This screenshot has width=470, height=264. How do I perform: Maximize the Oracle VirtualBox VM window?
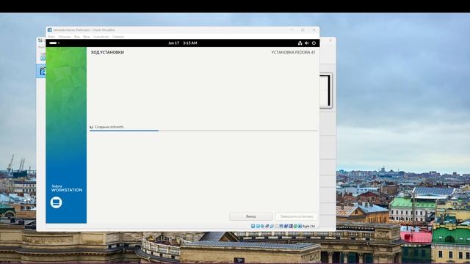click(x=303, y=30)
